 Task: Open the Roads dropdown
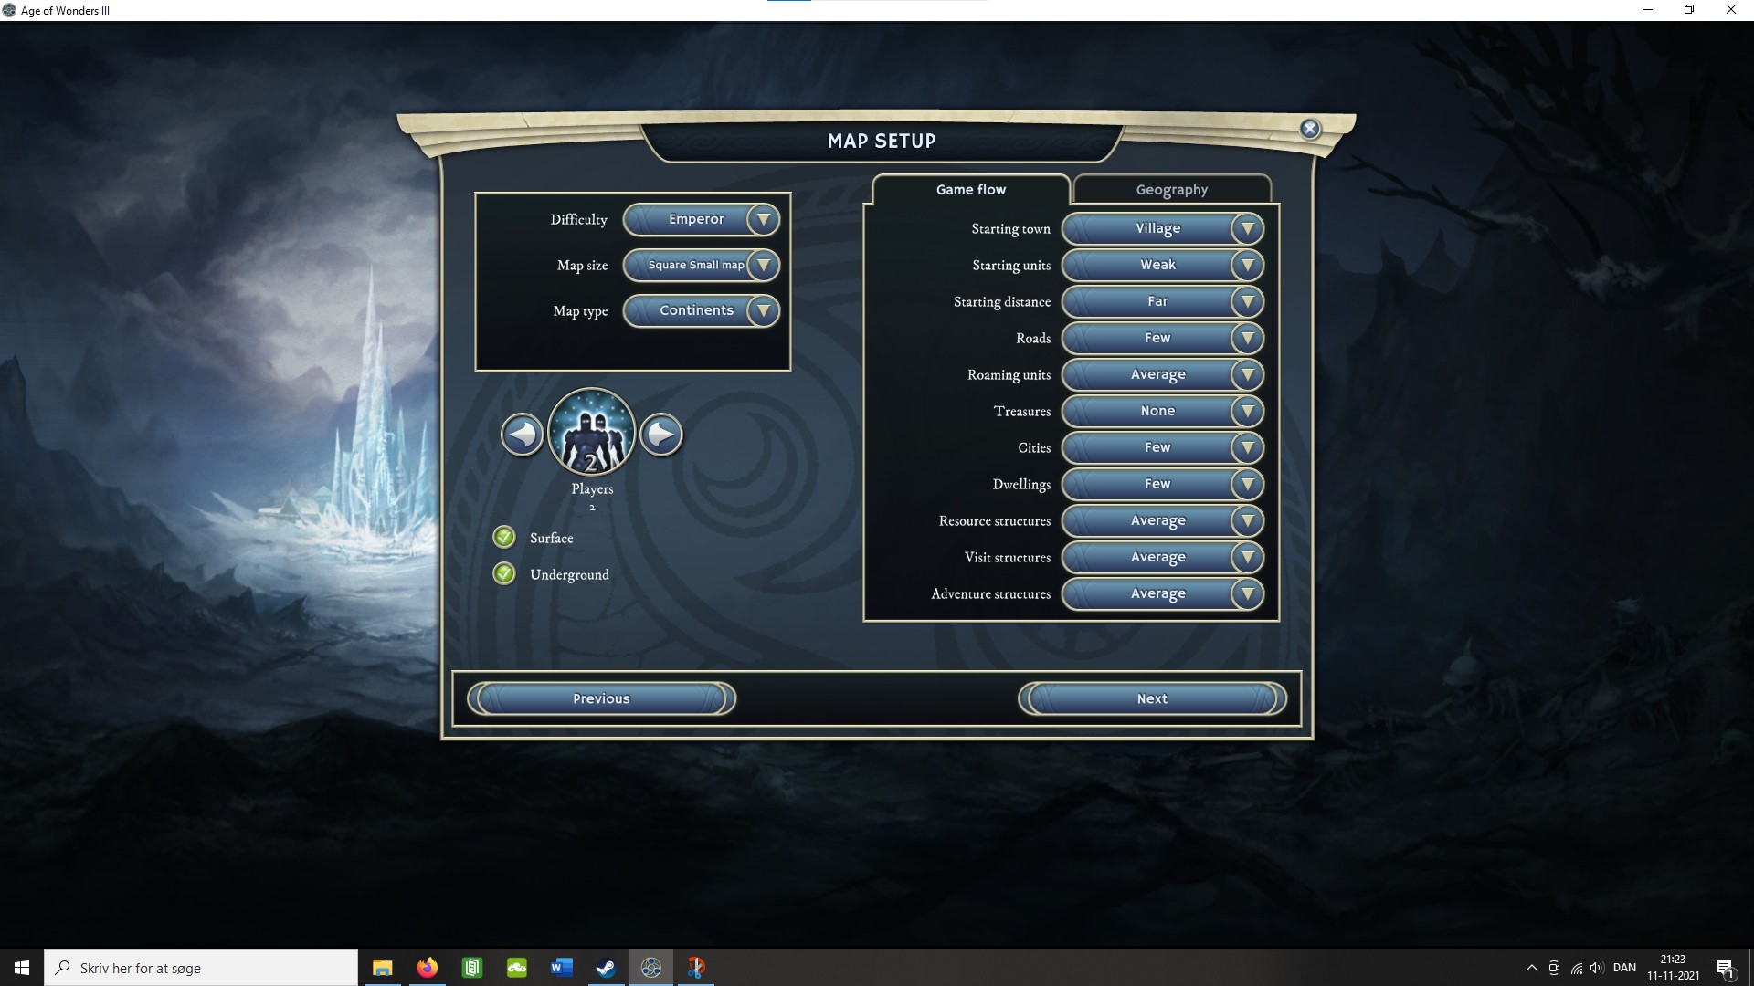[x=1163, y=338]
